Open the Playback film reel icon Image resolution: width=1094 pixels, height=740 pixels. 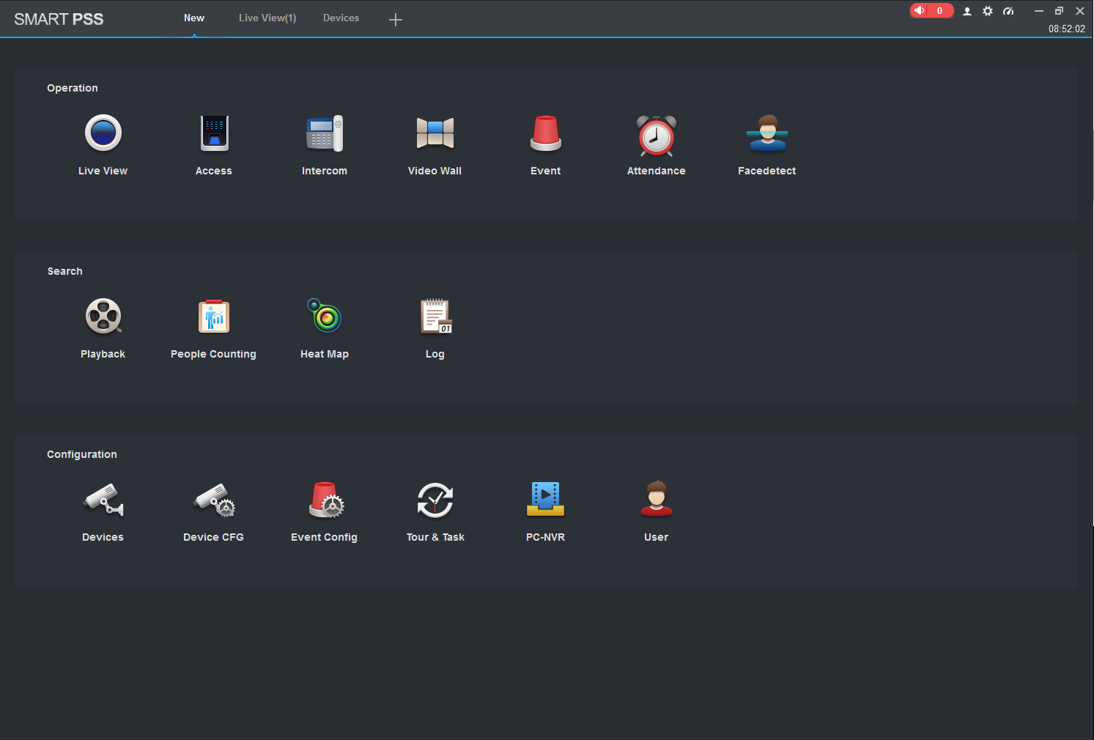[x=103, y=317]
